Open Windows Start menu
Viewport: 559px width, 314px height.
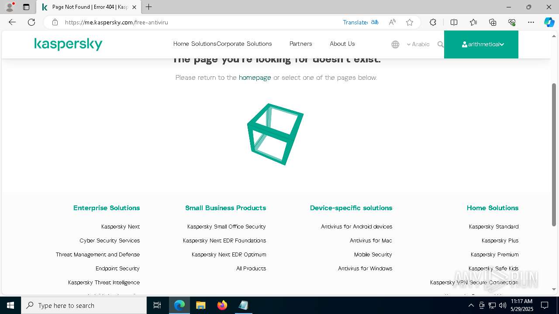[x=10, y=305]
